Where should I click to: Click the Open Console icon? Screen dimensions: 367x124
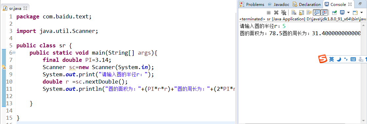(355, 12)
